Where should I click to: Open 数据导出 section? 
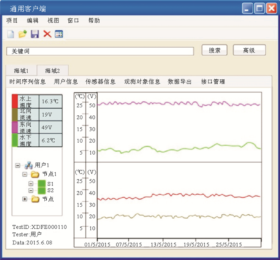(x=180, y=82)
